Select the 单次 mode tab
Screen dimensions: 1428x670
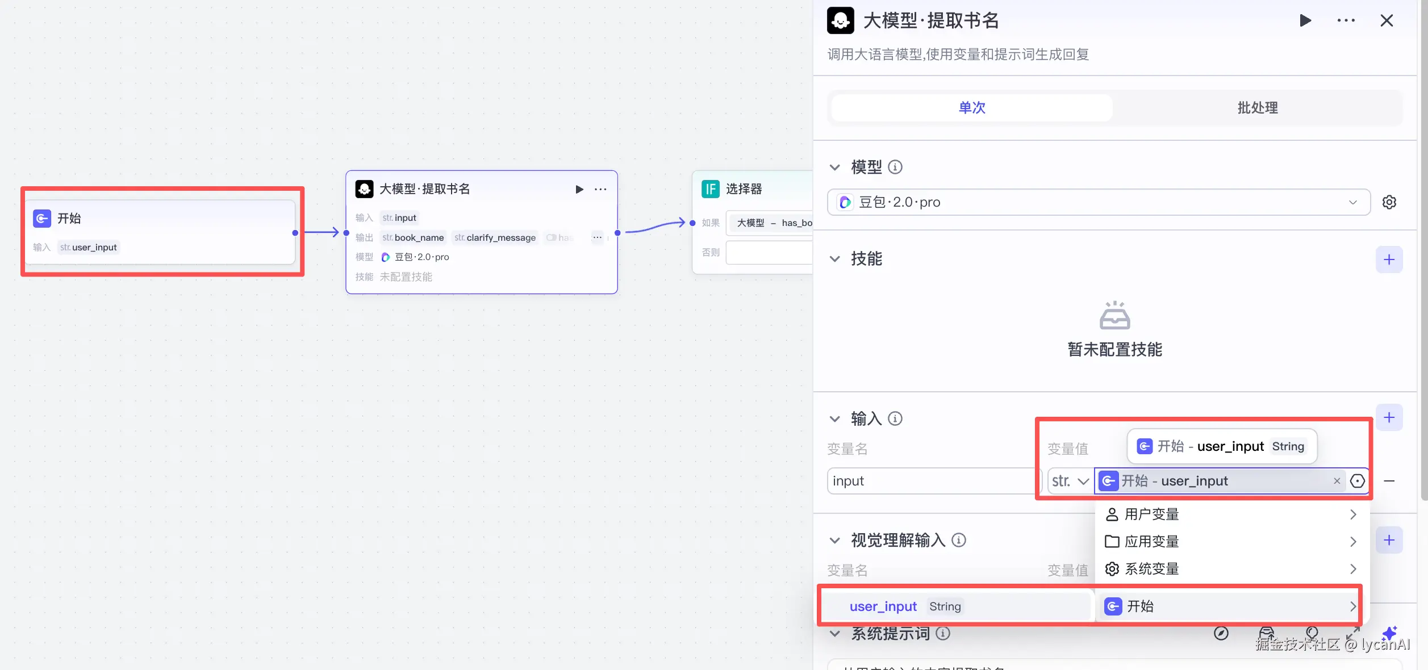971,108
